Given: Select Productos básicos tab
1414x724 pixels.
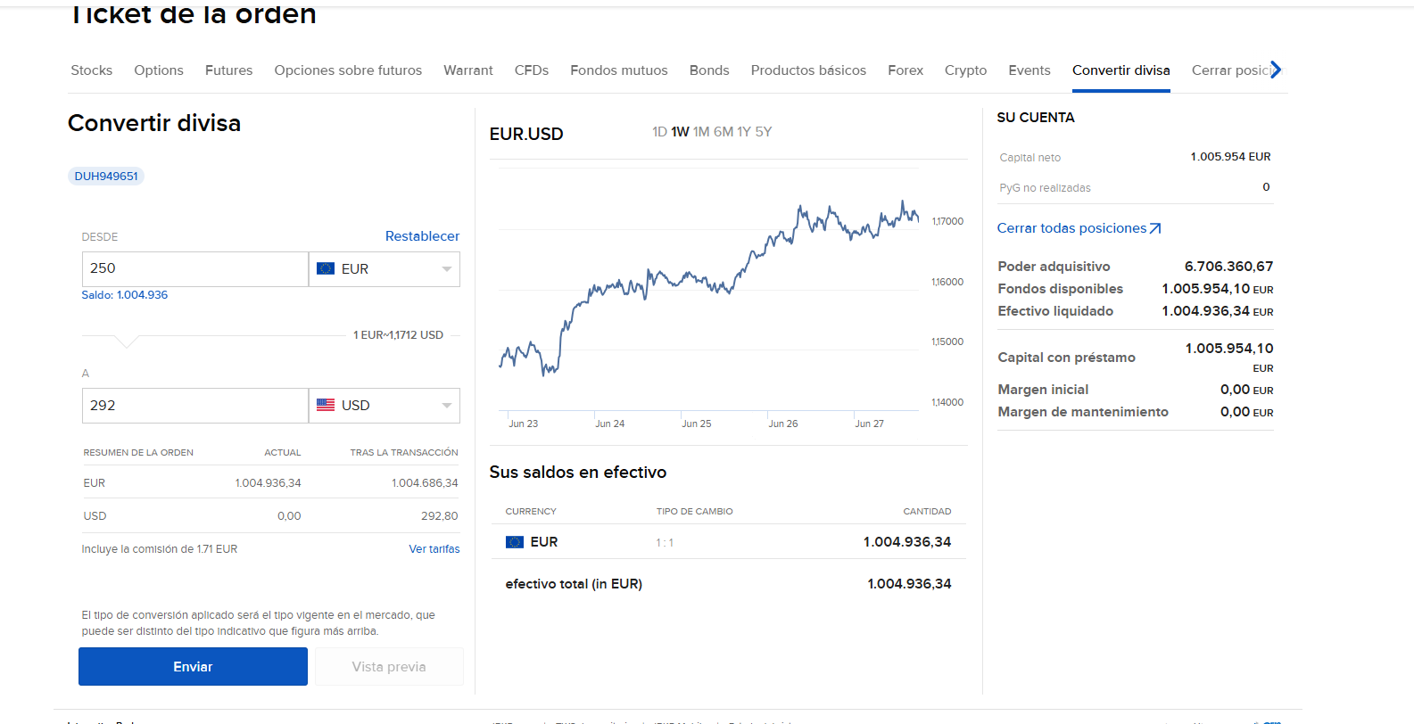Looking at the screenshot, I should tap(808, 70).
